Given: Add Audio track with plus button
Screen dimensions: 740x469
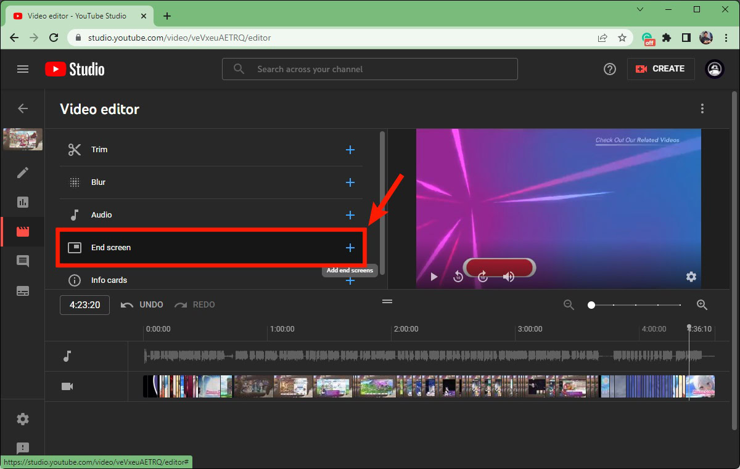Looking at the screenshot, I should click(350, 215).
